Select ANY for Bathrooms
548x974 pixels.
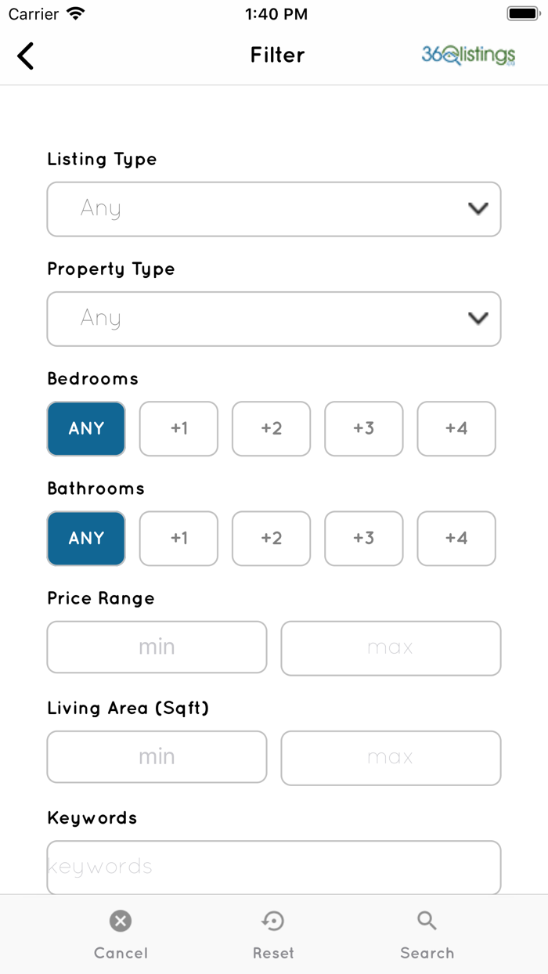(86, 538)
